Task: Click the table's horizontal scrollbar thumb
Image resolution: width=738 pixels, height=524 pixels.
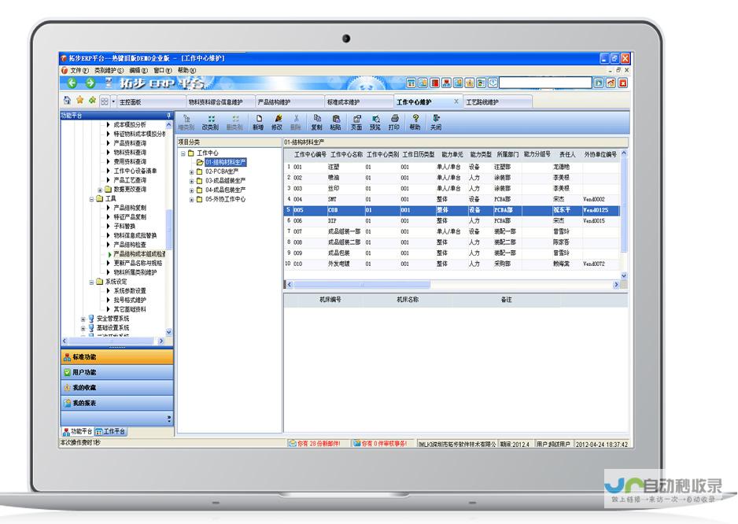Action: pyautogui.click(x=361, y=285)
